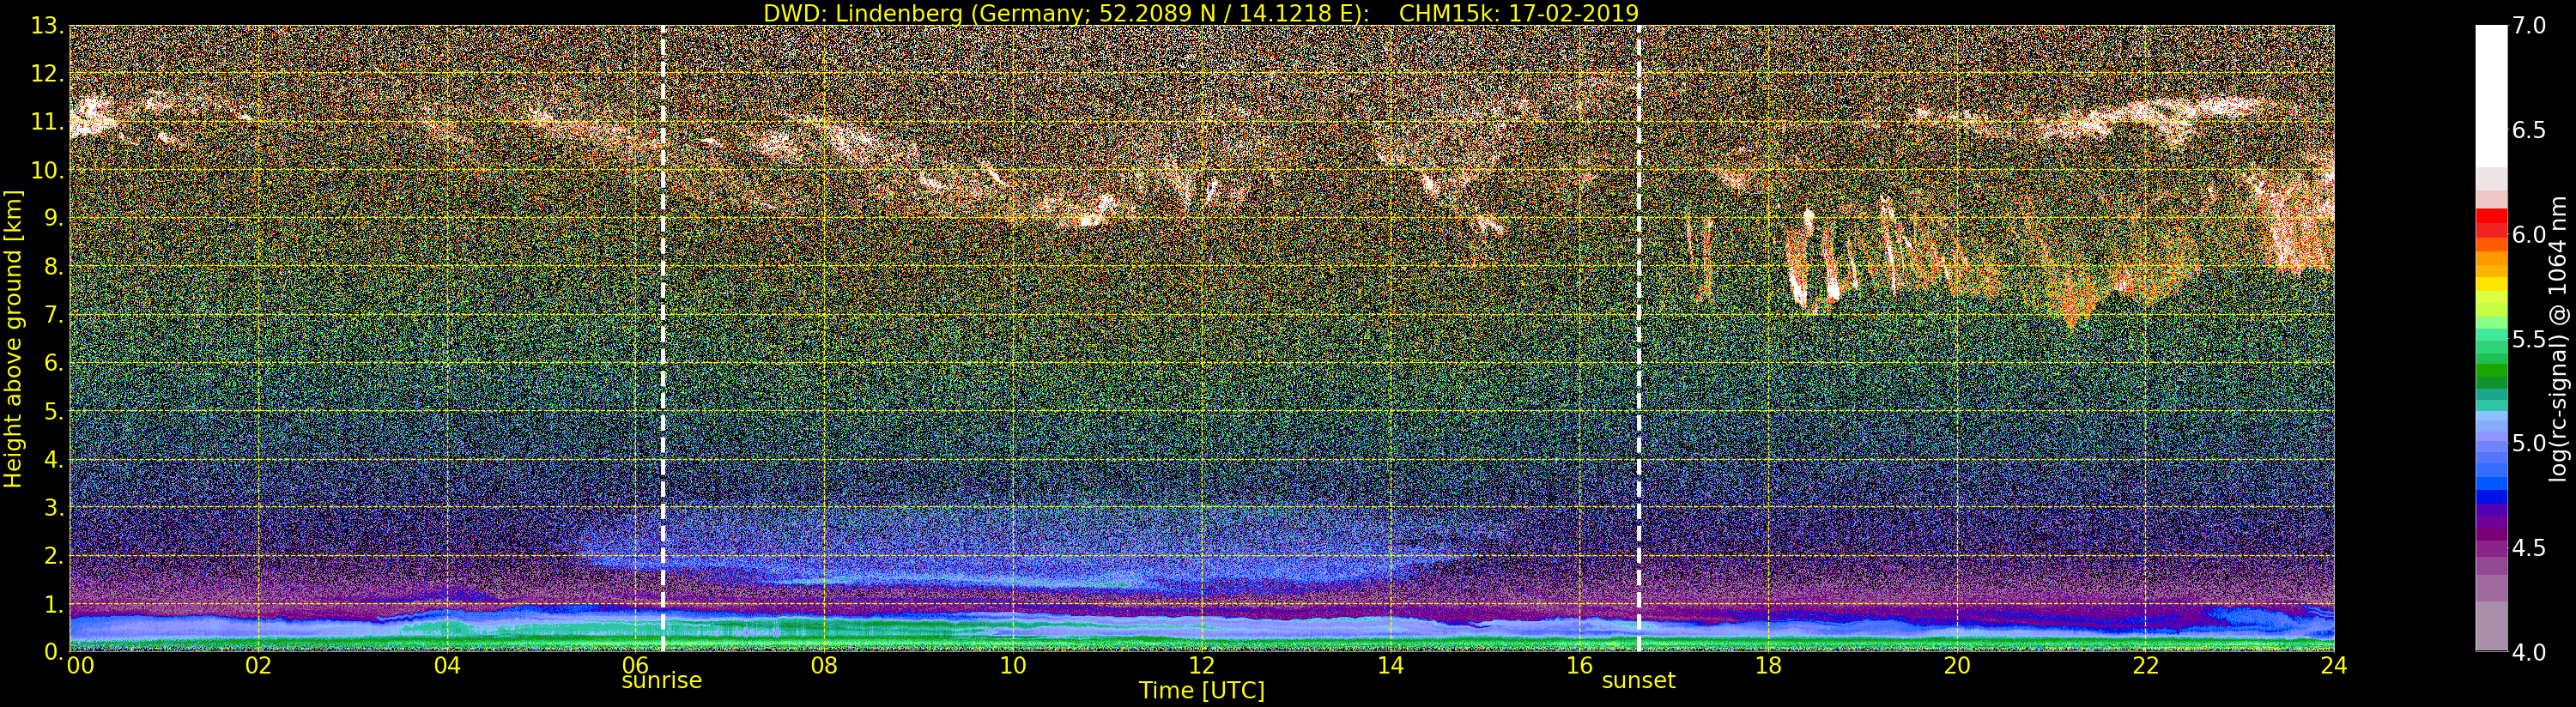Click height tick label '11.'
2576x707 pixels.
tap(47, 122)
